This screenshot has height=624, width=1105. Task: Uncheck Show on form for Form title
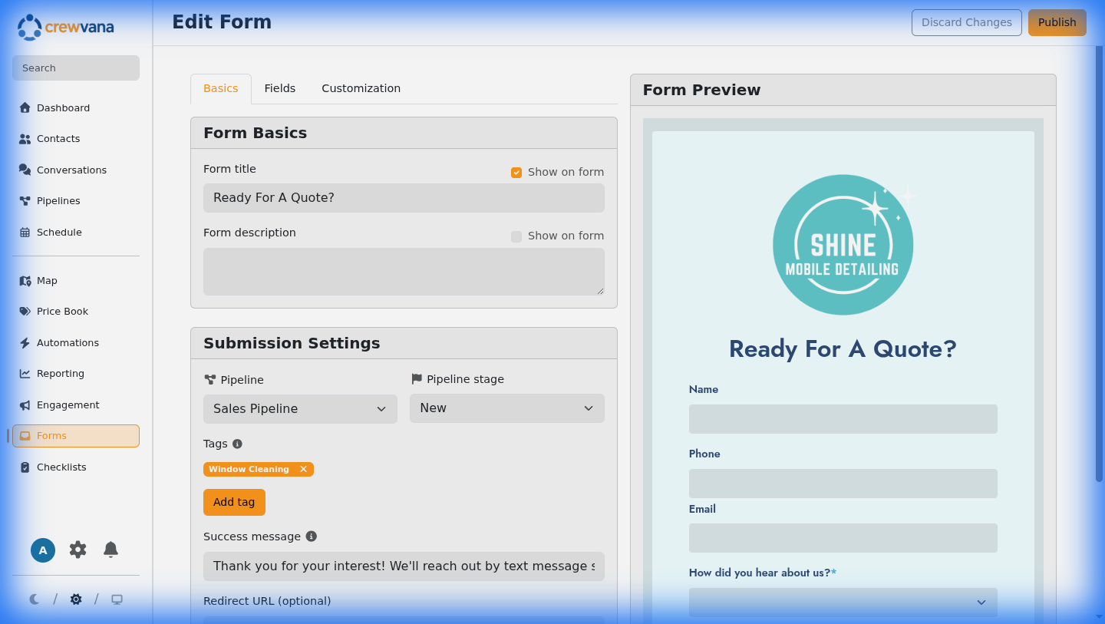(516, 172)
